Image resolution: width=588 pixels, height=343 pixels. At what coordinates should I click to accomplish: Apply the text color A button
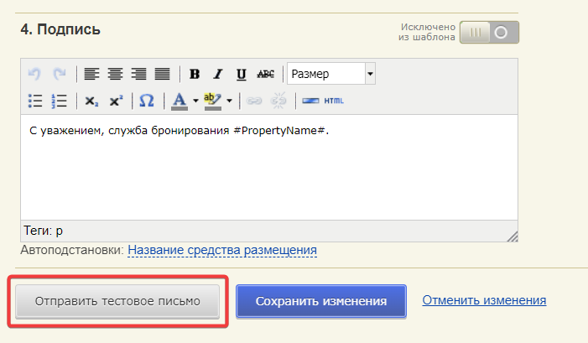click(x=180, y=101)
